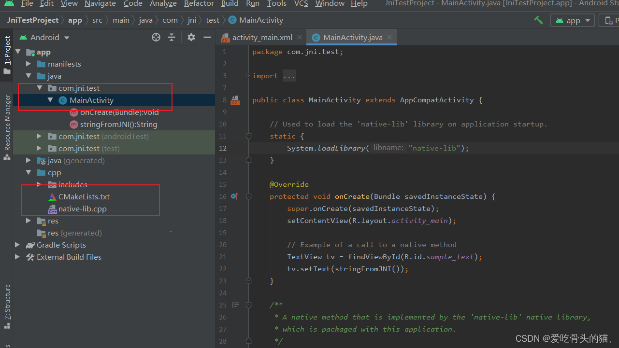Open the View menu
This screenshot has height=348, width=619.
tap(69, 3)
